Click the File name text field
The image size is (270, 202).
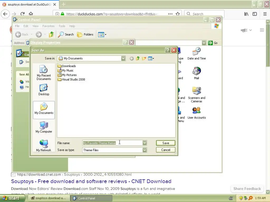112,143
